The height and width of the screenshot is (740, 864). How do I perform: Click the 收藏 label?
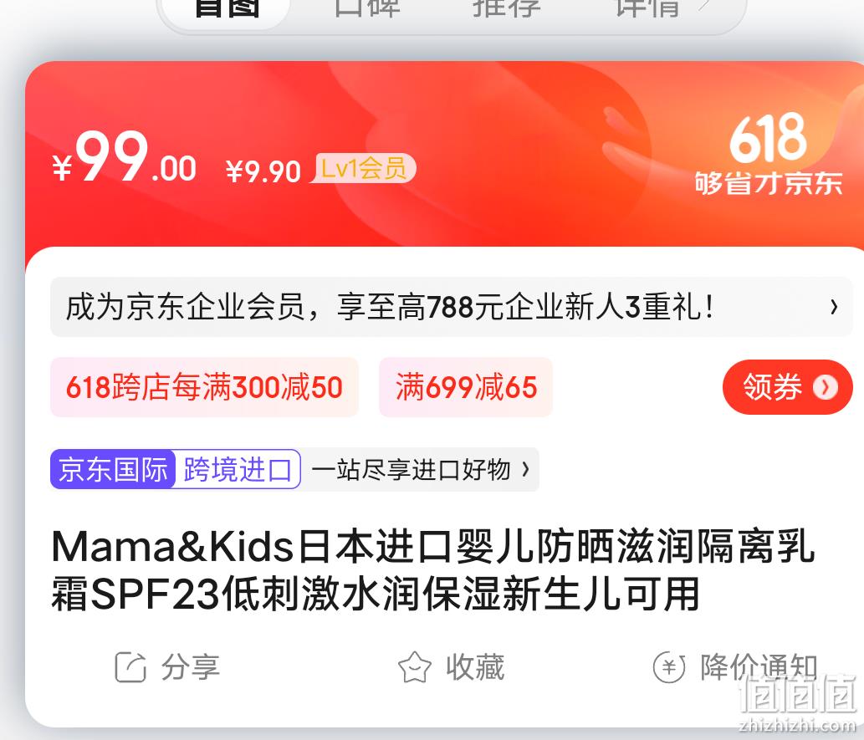pos(475,667)
